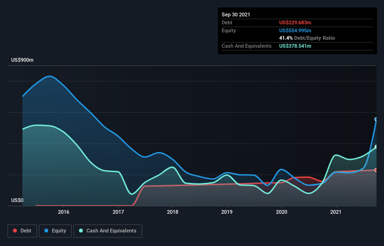
Task: Select the 2016 axis label
Action: [64, 212]
